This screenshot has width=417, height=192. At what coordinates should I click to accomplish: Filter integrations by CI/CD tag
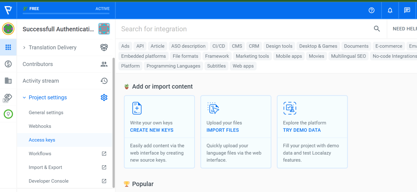[x=219, y=46]
